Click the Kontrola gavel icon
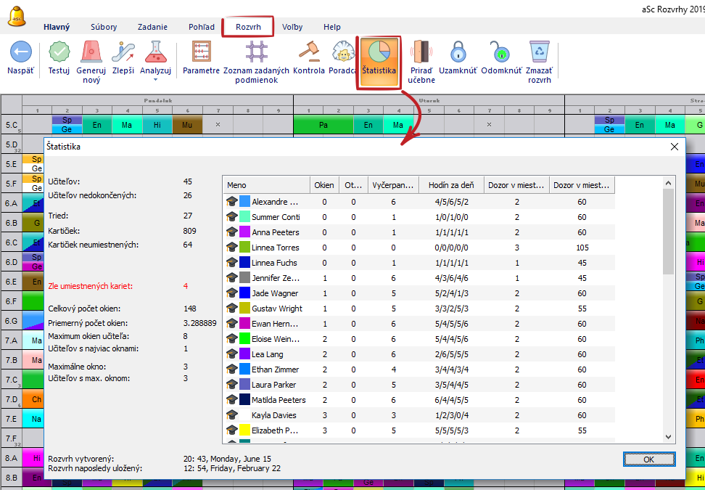705x490 pixels. click(310, 53)
